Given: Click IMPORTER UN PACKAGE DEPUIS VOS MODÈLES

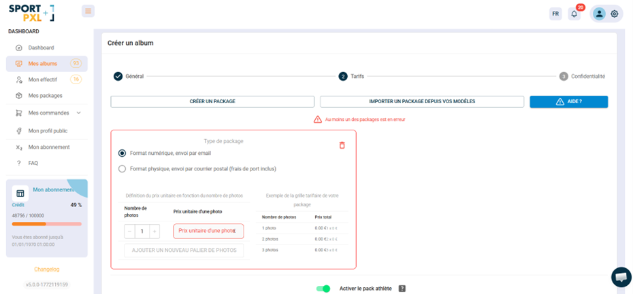Looking at the screenshot, I should click(422, 102).
